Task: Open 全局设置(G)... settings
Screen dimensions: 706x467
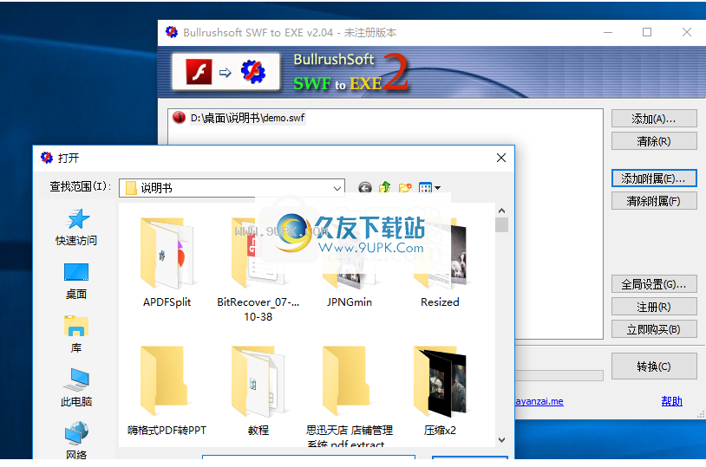Action: pyautogui.click(x=654, y=284)
